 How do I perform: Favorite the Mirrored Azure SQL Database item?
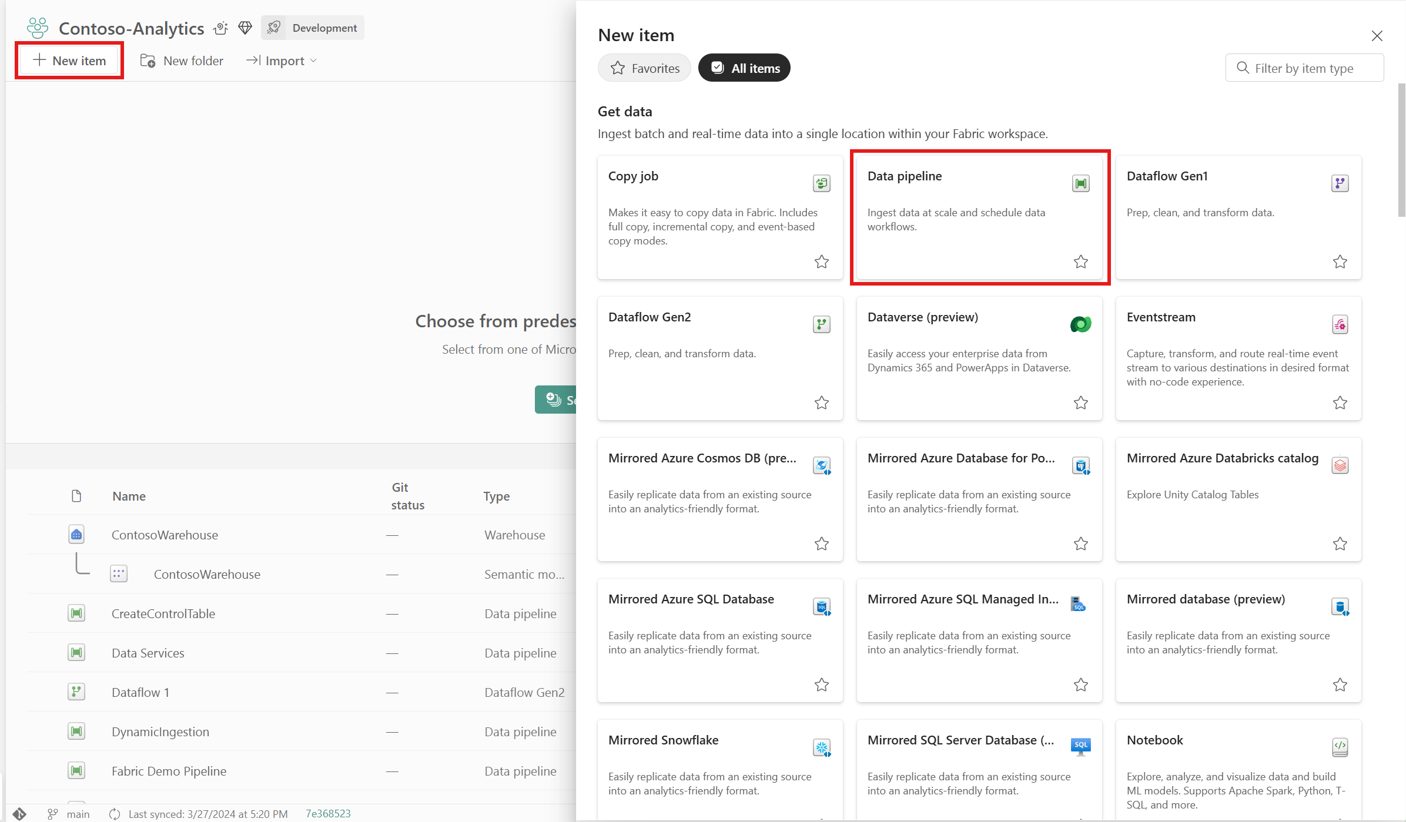tap(822, 685)
